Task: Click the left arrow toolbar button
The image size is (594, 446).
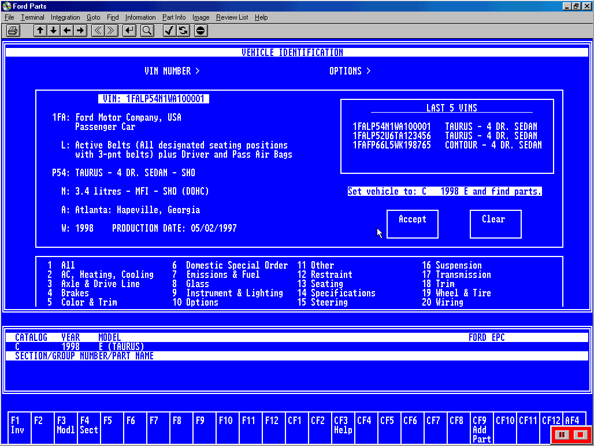Action: [x=67, y=31]
